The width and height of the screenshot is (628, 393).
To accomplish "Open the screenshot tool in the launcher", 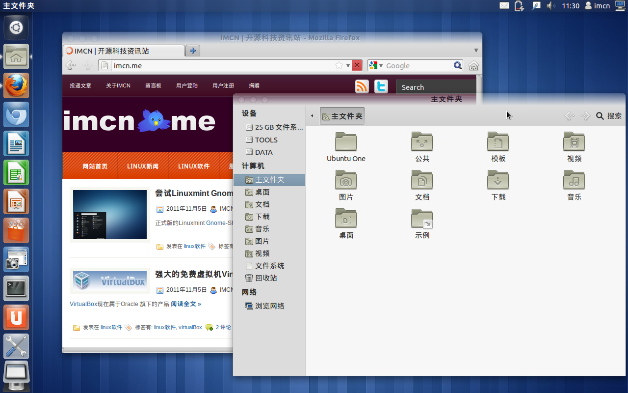I will 16,259.
